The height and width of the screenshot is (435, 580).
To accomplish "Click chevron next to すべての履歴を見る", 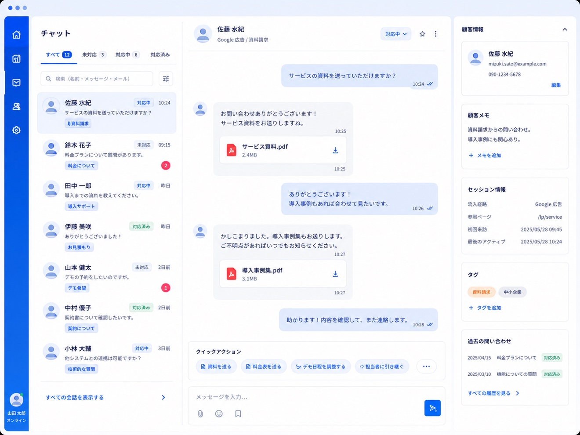I will coord(518,393).
